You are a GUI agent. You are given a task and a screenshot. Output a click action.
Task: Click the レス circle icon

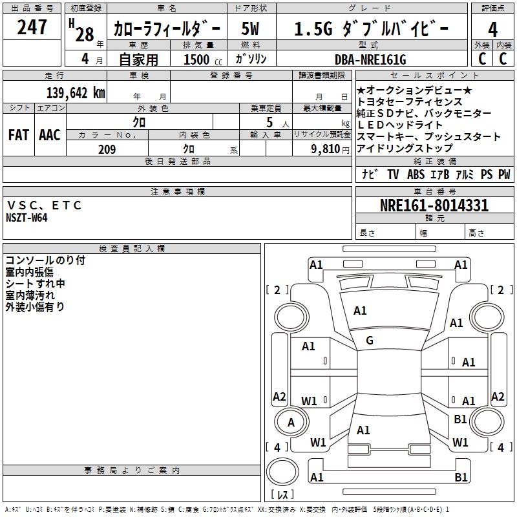[x=282, y=472]
